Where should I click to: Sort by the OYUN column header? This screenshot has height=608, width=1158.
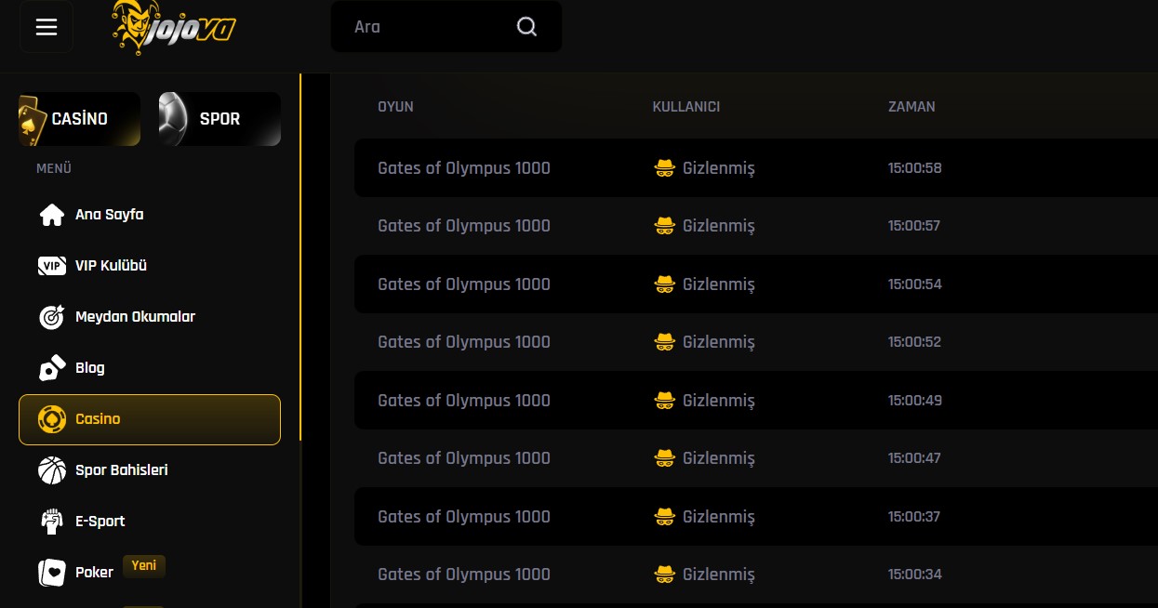[x=395, y=107]
